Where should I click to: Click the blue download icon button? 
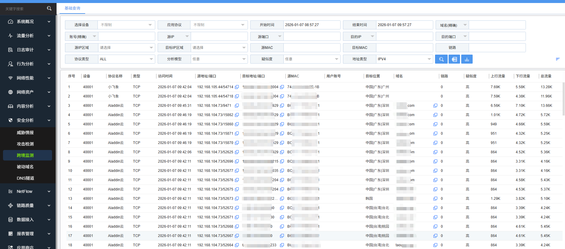click(467, 59)
